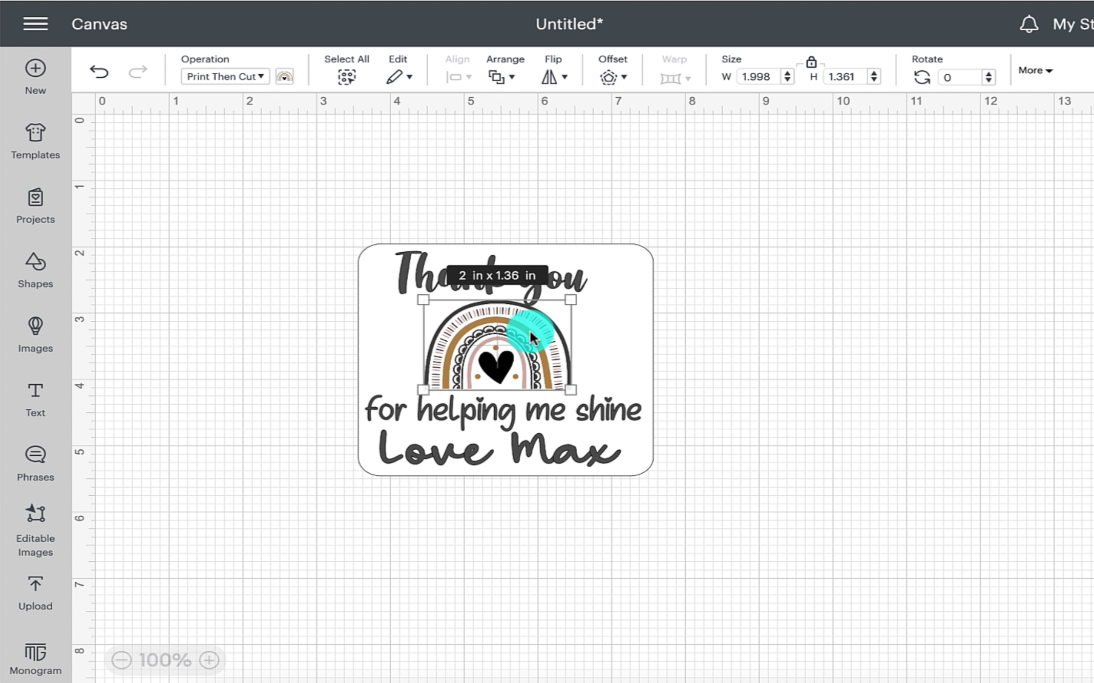Click the print color swatch beside Operation

pyautogui.click(x=284, y=77)
